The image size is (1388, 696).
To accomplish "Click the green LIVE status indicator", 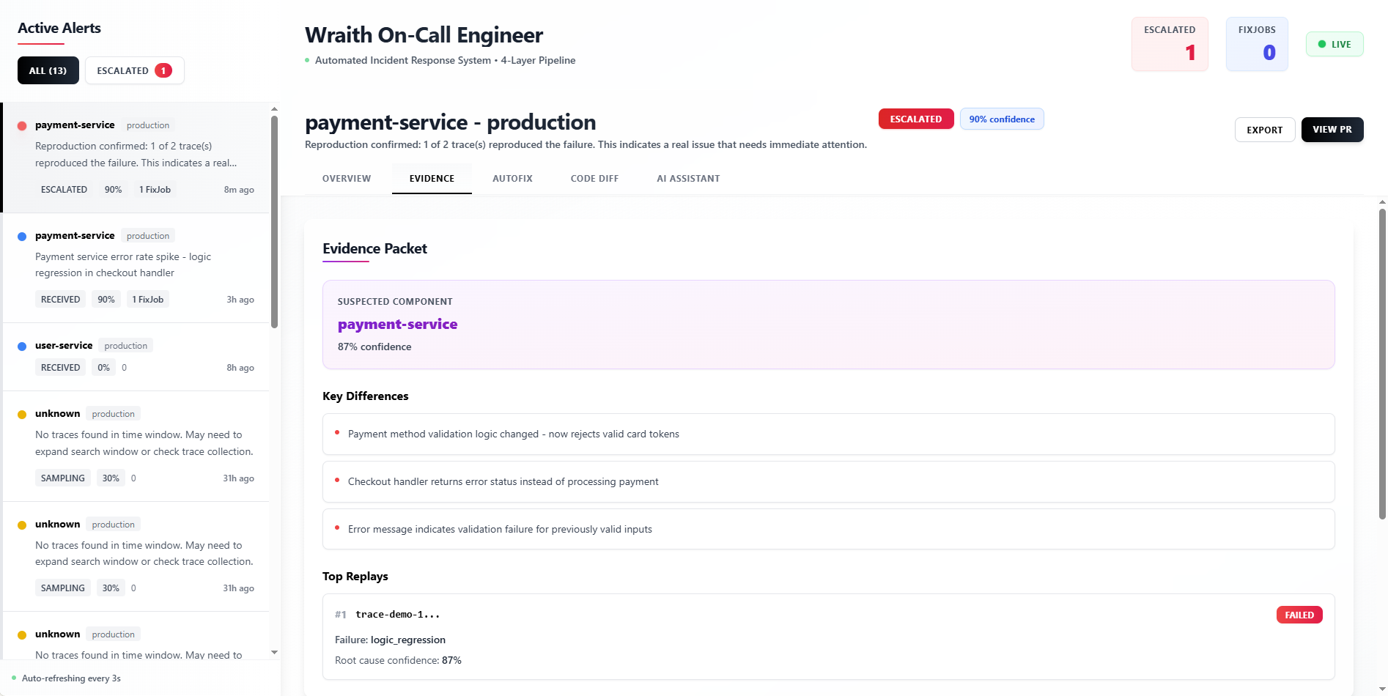I will pyautogui.click(x=1334, y=44).
